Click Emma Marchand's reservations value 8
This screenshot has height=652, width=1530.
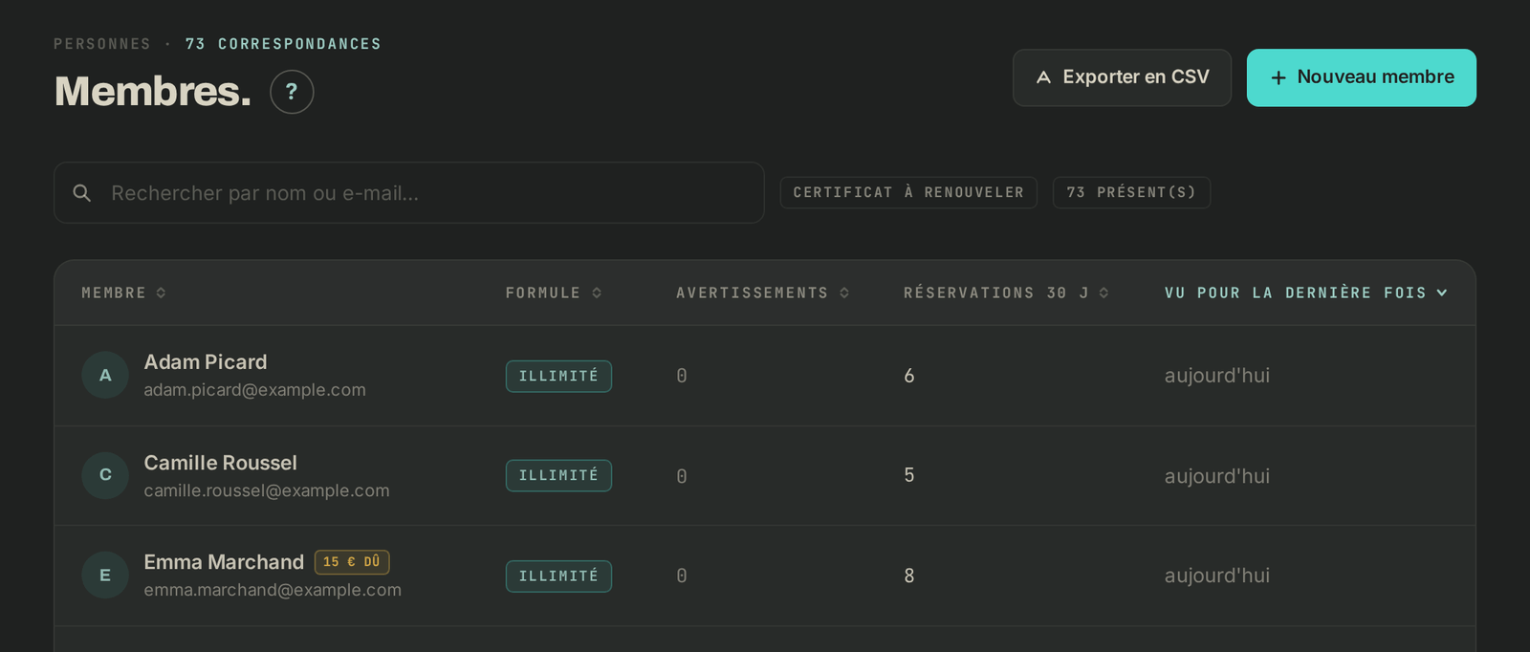(x=909, y=576)
